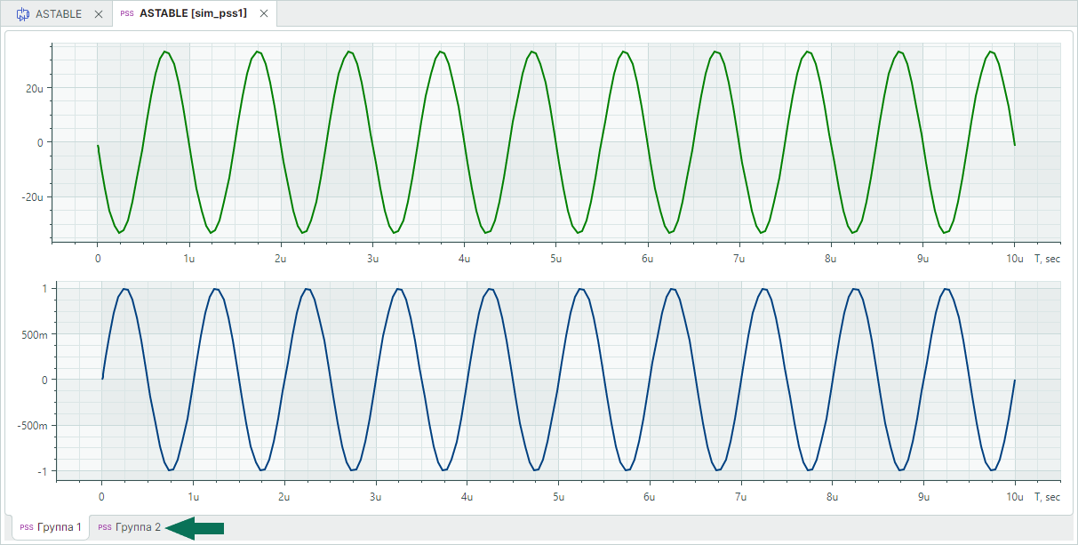Screen dimensions: 1078x545
Task: Switch to the ASTABLE schematic tab
Action: coord(57,14)
